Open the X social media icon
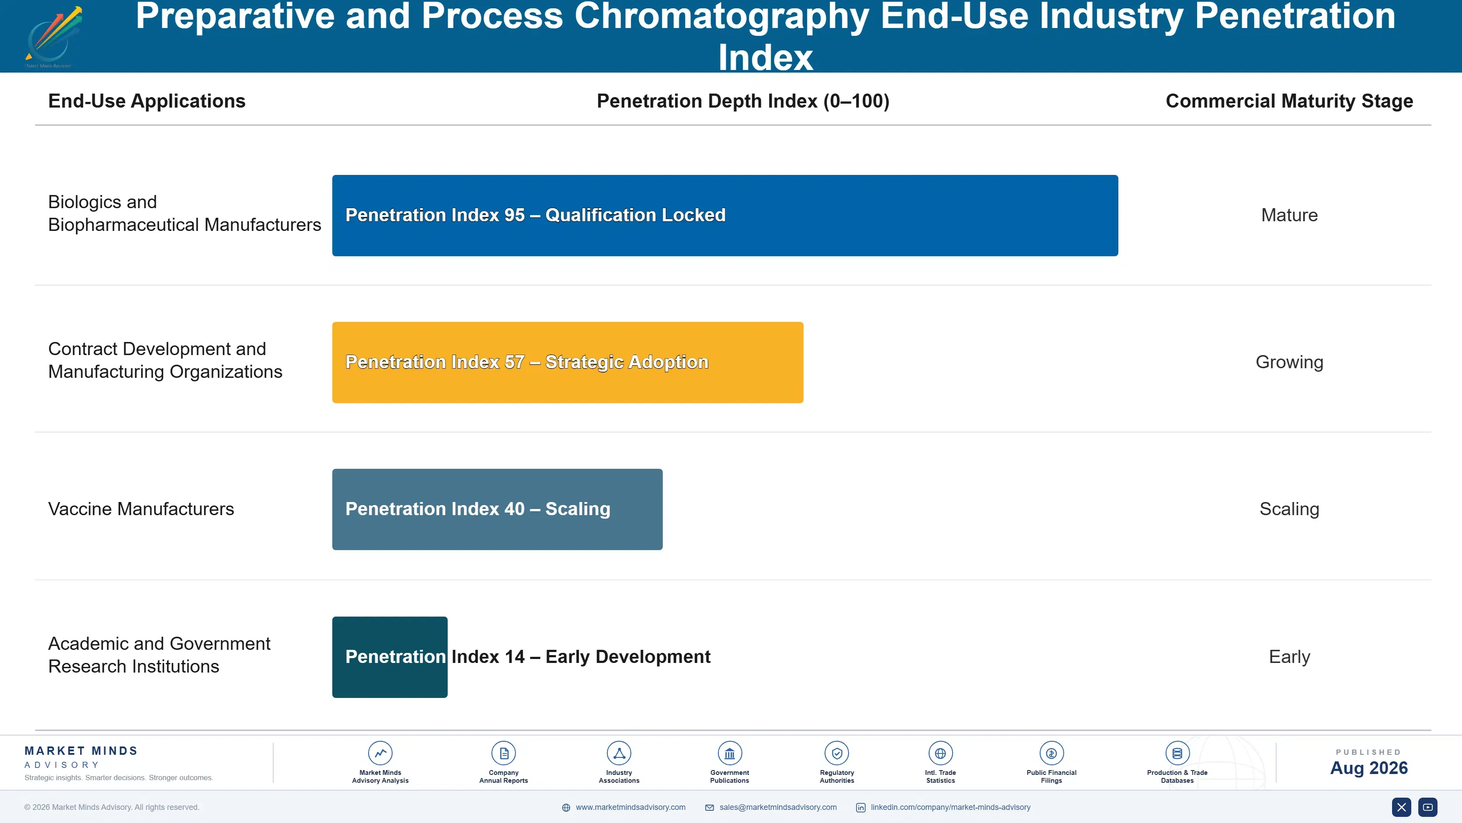 (1401, 807)
